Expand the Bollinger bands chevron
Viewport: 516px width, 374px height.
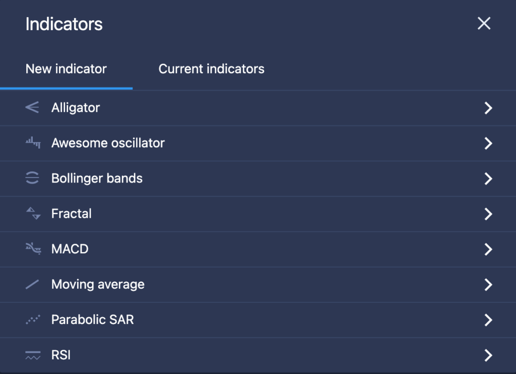(x=488, y=178)
